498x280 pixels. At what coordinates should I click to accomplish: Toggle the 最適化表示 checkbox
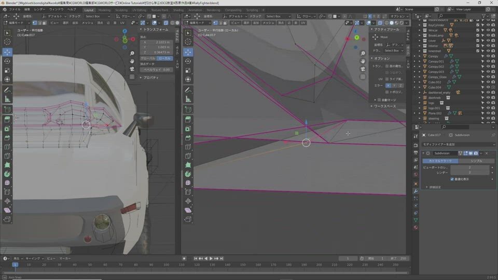(452, 179)
